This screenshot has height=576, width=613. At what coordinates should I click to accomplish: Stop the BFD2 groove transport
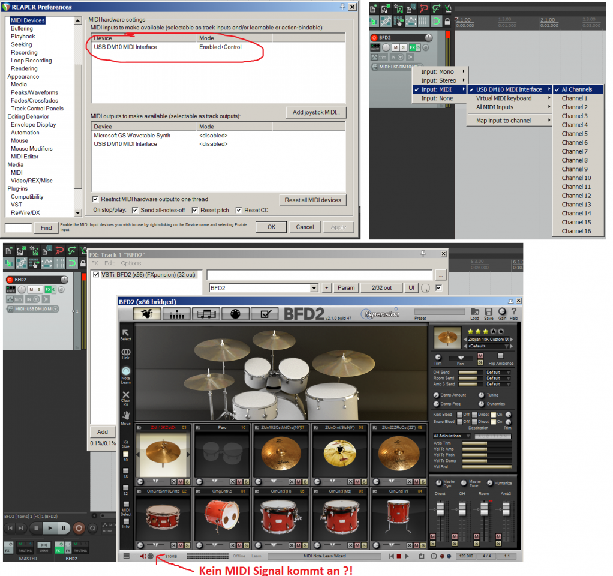click(399, 556)
